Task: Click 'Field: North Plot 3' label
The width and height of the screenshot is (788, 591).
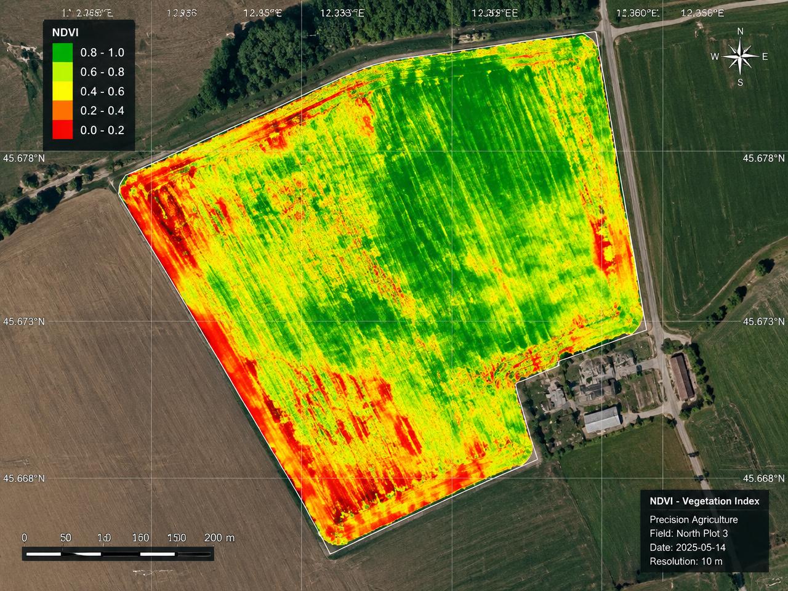Action: [688, 534]
